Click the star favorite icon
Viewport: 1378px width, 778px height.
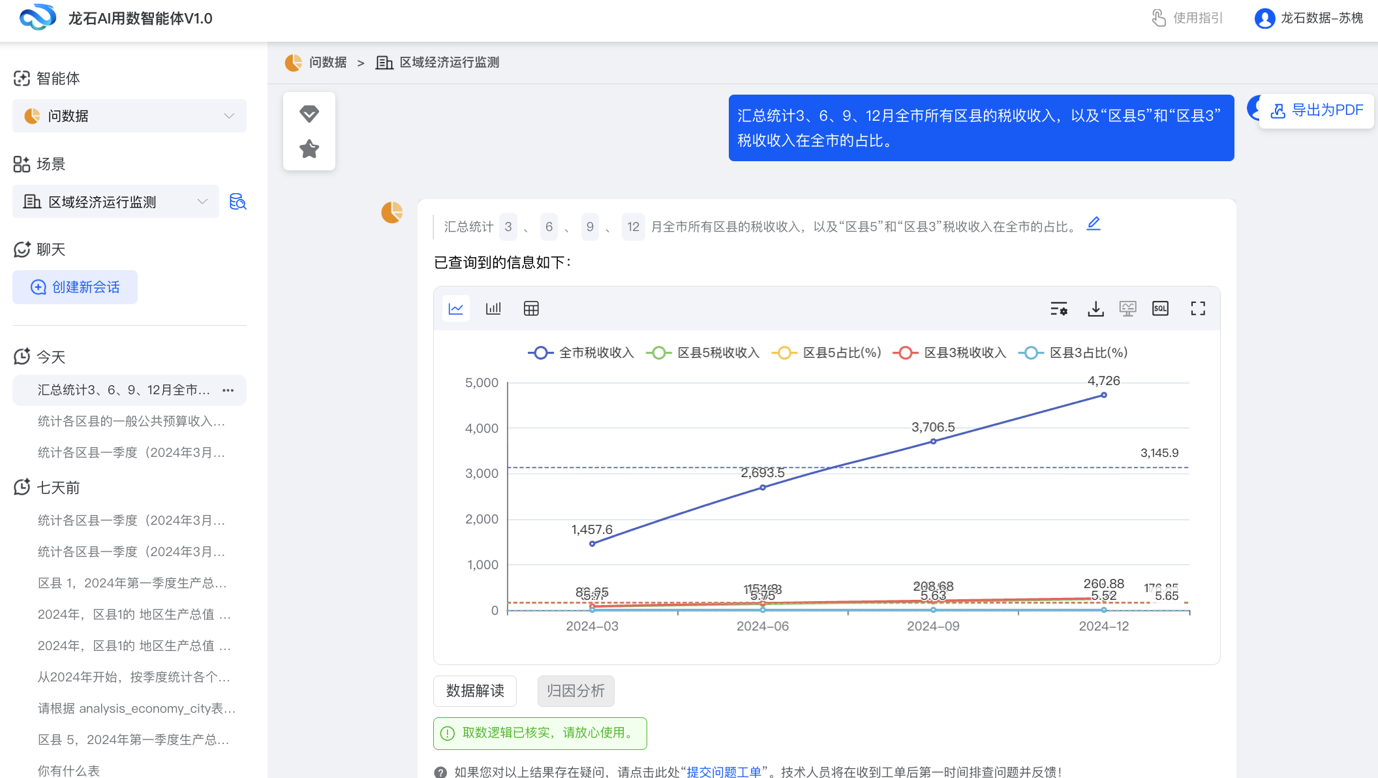[x=309, y=149]
